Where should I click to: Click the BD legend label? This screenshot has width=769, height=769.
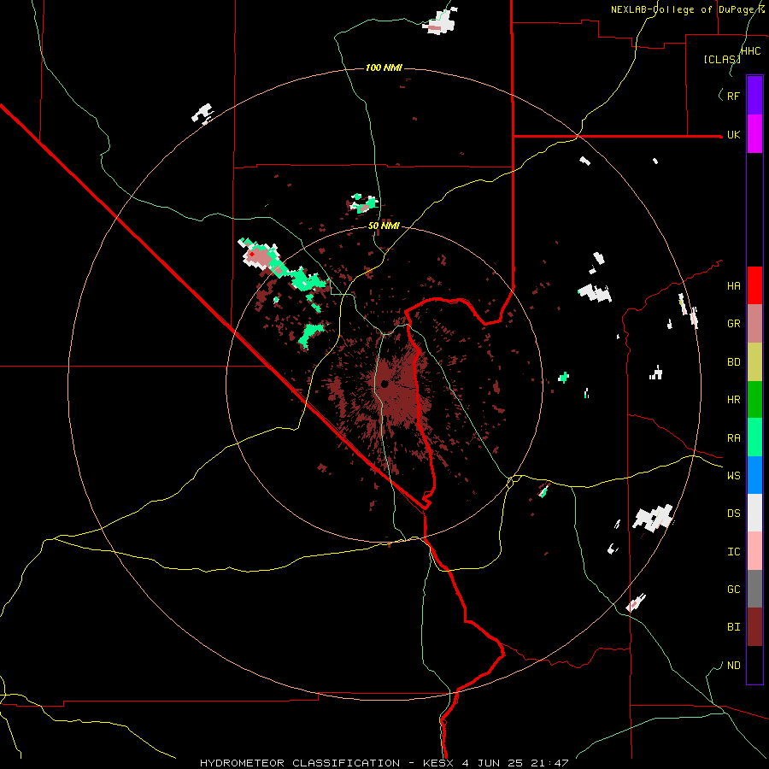point(733,362)
